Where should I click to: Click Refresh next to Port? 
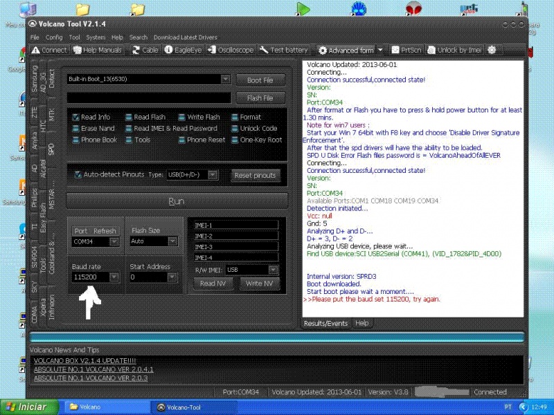105,231
